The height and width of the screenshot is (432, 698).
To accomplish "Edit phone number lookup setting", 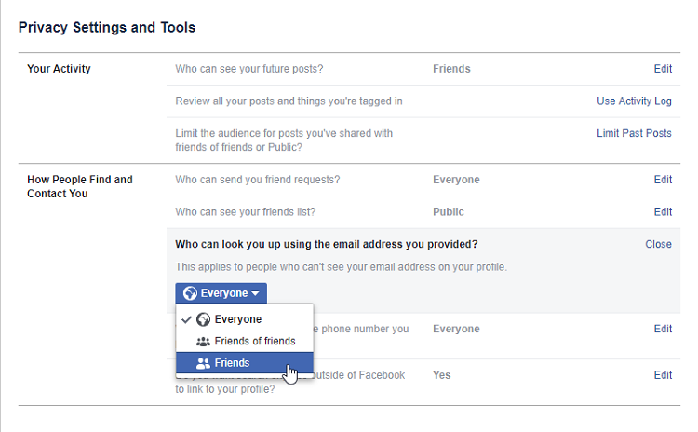I will 663,329.
